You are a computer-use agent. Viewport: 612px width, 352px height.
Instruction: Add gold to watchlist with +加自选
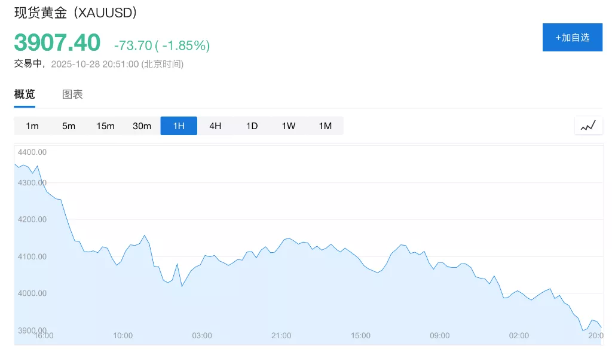pyautogui.click(x=572, y=38)
